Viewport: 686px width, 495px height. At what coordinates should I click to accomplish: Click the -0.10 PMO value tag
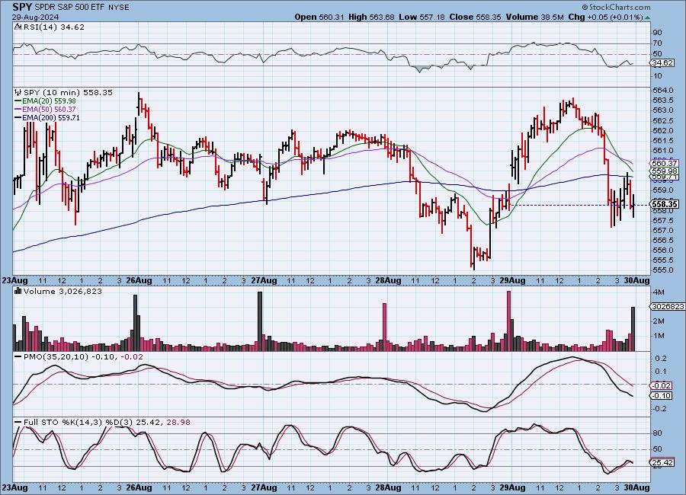662,395
